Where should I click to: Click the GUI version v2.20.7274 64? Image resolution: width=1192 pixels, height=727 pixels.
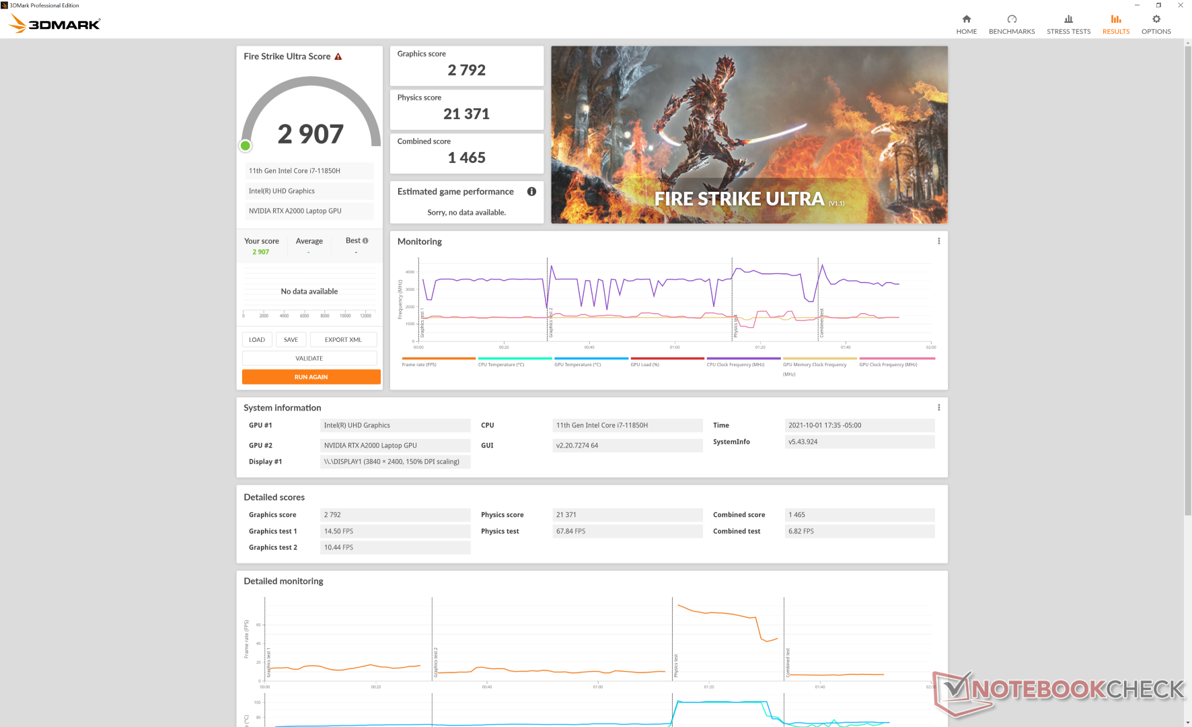[x=628, y=446]
